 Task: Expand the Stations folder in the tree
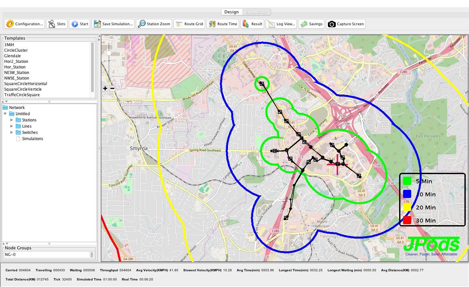(12, 120)
